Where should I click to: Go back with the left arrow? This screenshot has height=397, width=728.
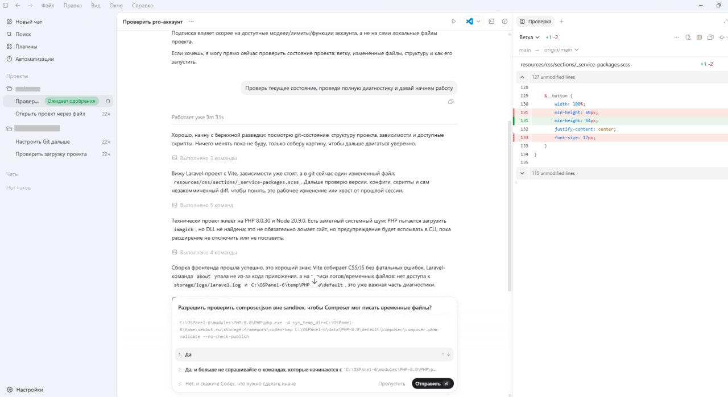tap(18, 5)
